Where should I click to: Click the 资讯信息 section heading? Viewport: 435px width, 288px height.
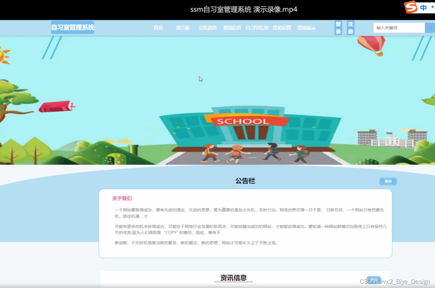point(234,278)
